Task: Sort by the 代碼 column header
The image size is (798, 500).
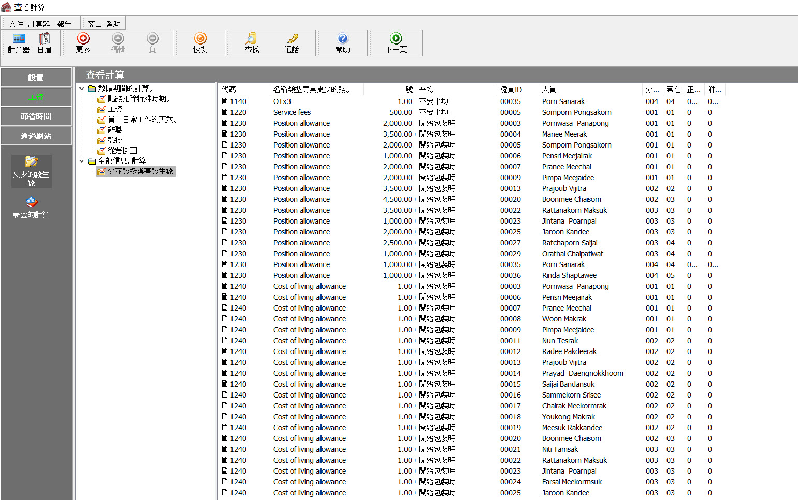Action: [x=244, y=90]
